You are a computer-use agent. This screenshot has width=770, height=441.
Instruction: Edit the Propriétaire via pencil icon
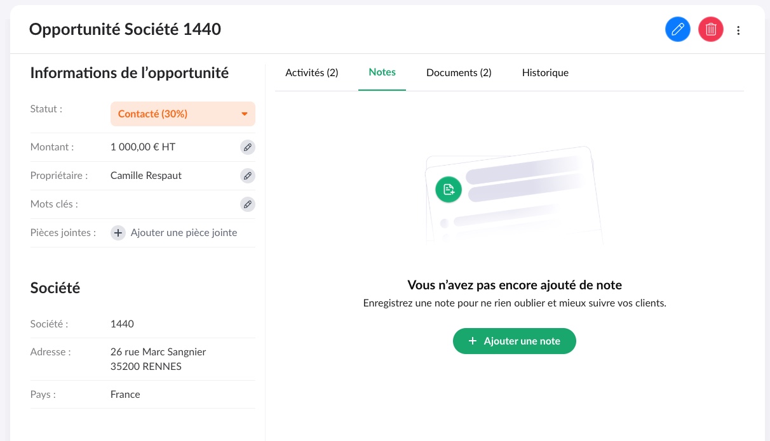click(248, 176)
